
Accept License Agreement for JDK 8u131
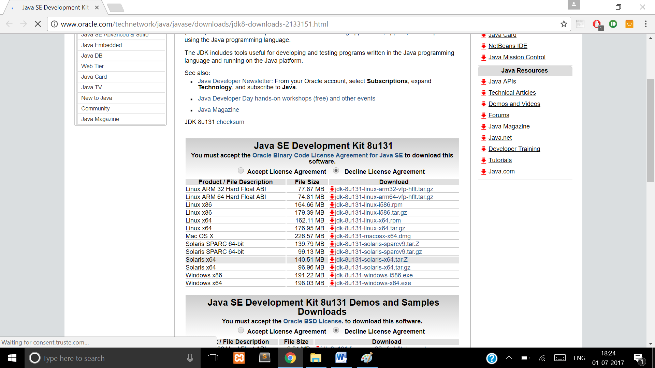[241, 170]
